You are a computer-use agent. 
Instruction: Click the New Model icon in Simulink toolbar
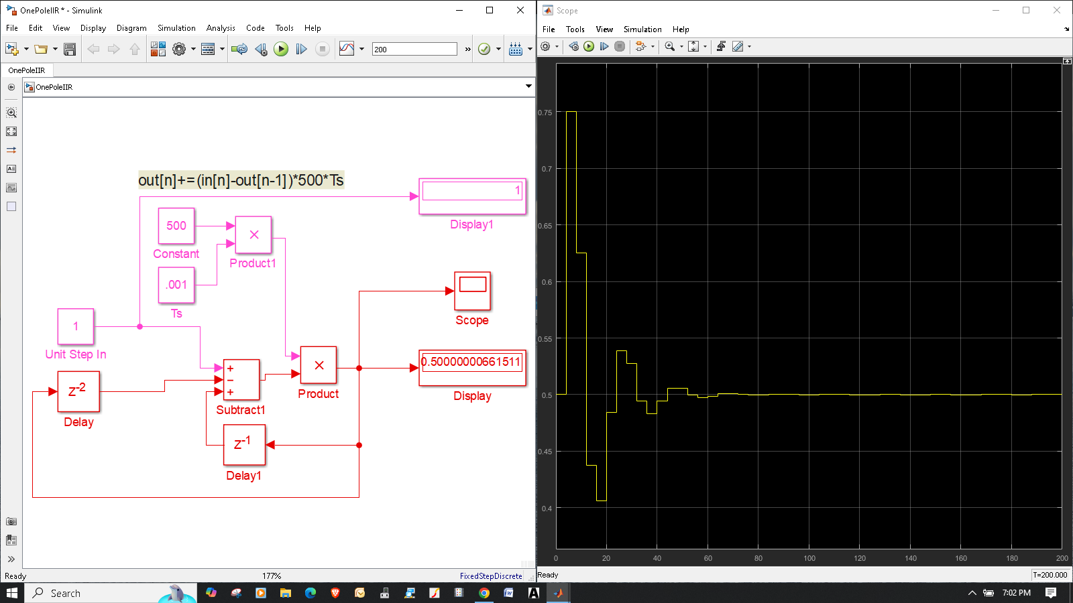12,49
